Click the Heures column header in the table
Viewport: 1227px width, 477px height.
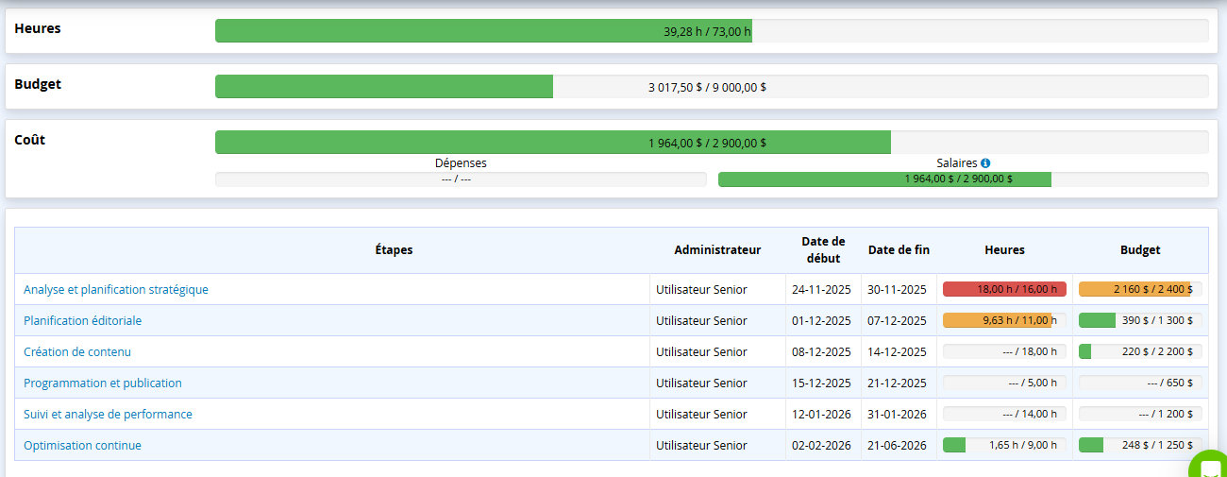click(x=1004, y=250)
